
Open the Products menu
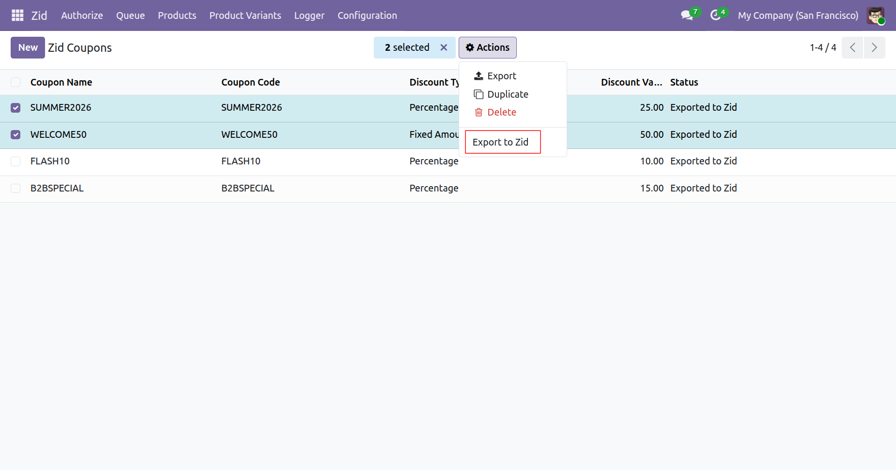[177, 15]
